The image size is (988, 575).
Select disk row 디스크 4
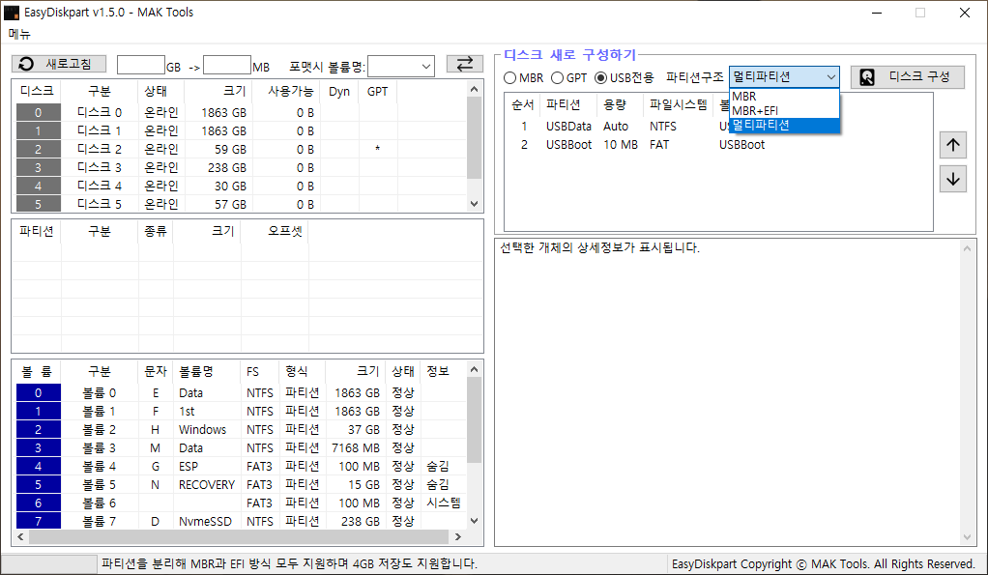(242, 186)
